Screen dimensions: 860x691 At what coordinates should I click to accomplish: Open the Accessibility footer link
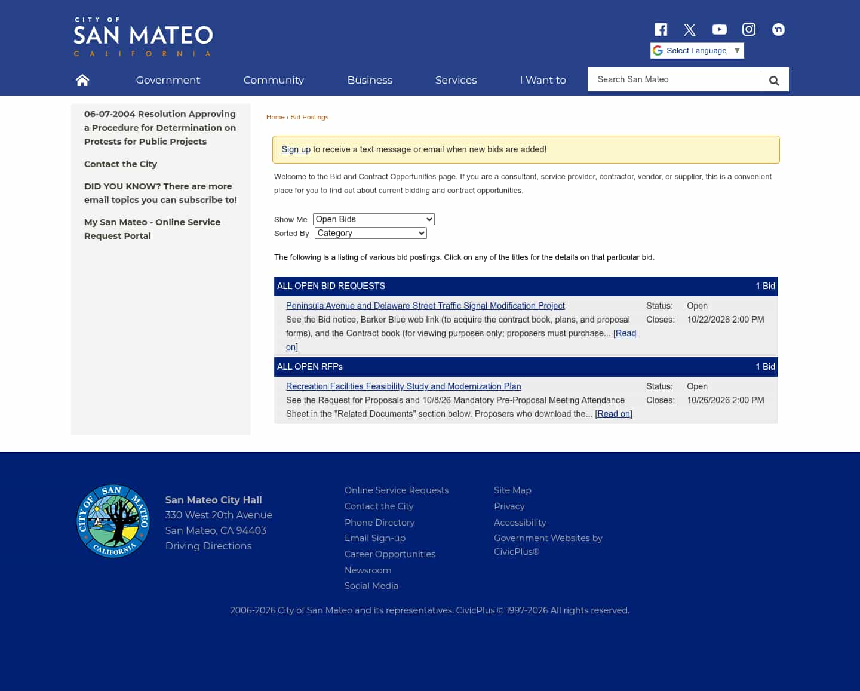(520, 523)
